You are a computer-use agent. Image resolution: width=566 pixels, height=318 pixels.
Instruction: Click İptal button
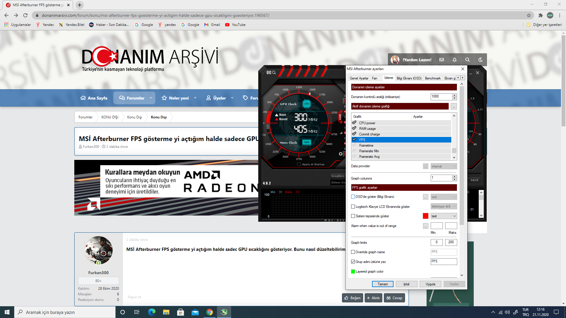(x=407, y=284)
